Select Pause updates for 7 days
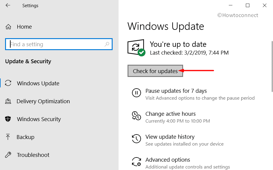The image size is (273, 170). click(x=176, y=91)
